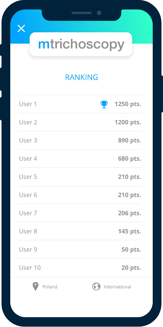Click the blue trophy icon
Image resolution: width=163 pixels, height=327 pixels.
click(104, 104)
